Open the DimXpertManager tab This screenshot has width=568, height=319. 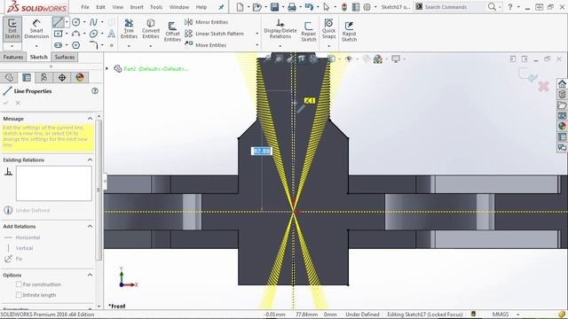click(62, 77)
